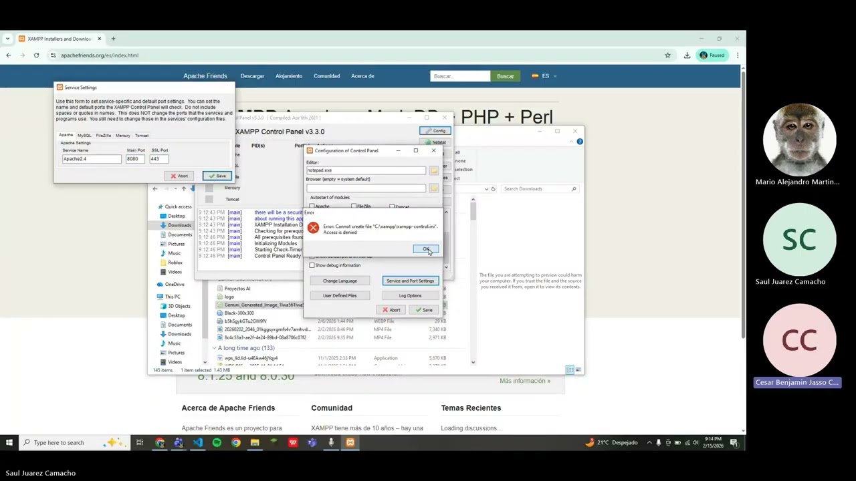The width and height of the screenshot is (856, 481).
Task: Reload the page in the browser
Action: click(36, 55)
